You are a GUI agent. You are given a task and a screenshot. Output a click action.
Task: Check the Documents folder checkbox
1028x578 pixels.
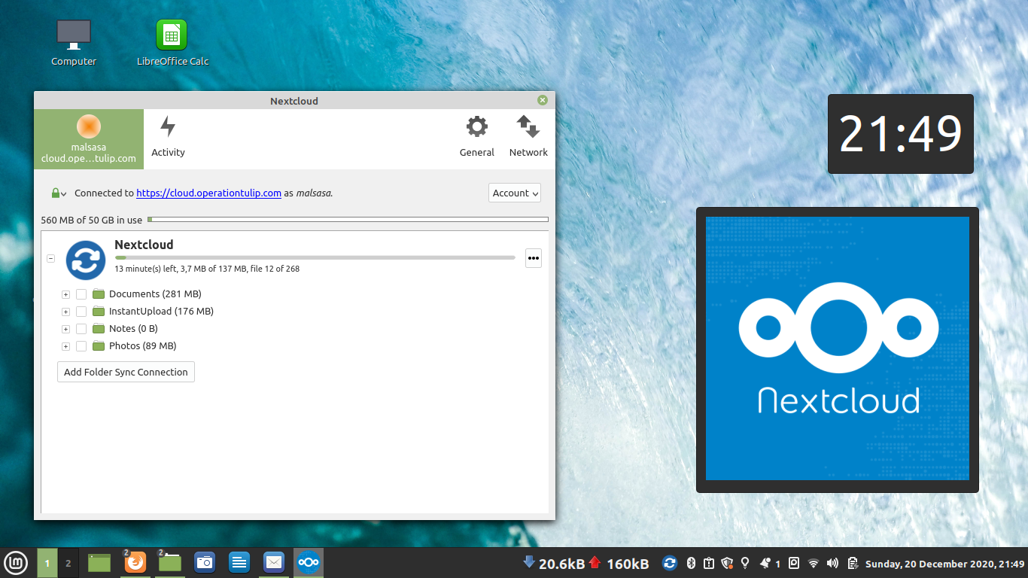(81, 294)
